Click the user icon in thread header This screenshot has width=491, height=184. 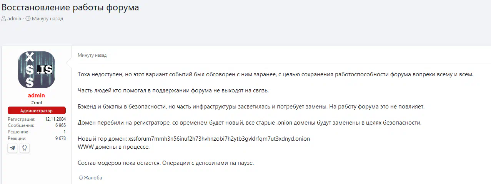click(x=4, y=18)
